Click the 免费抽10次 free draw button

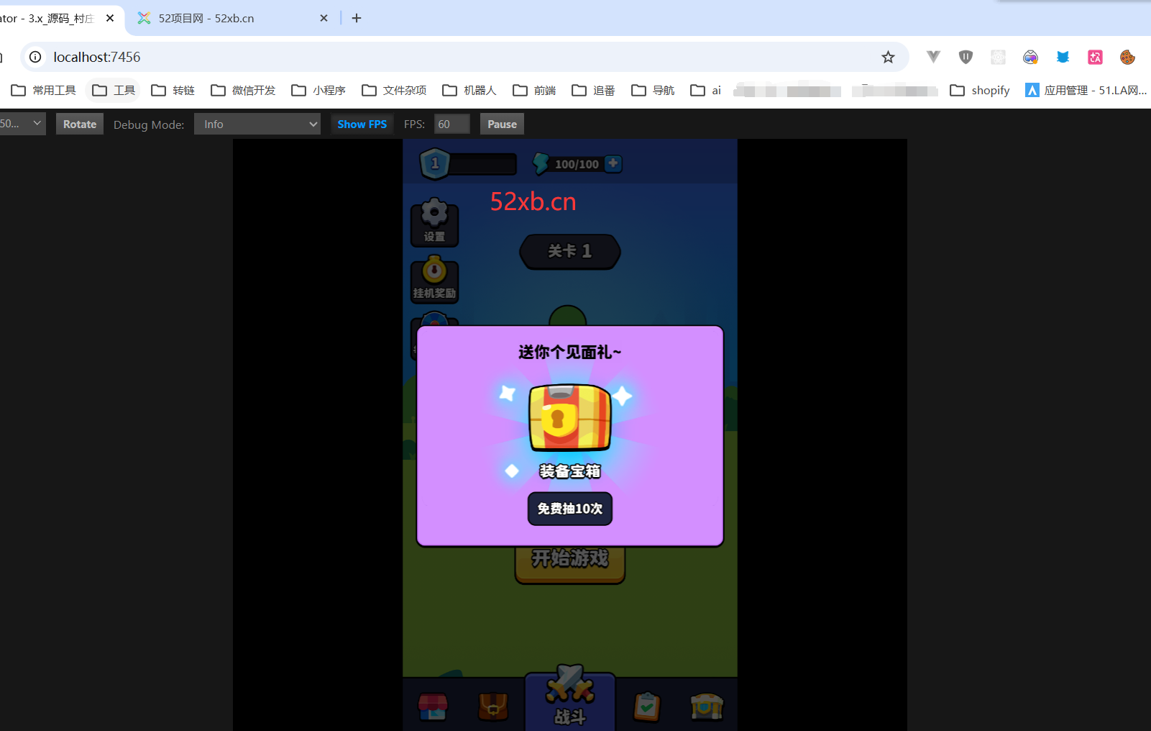569,509
